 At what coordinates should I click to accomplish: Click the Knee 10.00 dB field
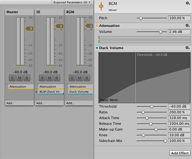point(179,135)
